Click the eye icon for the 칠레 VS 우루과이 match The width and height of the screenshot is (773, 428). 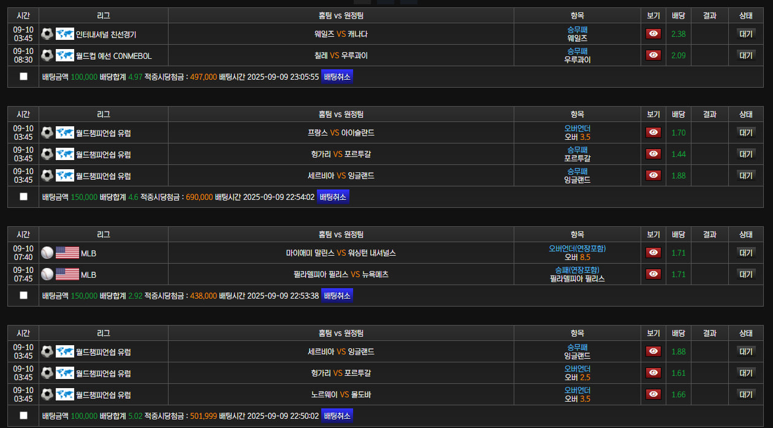coord(653,55)
